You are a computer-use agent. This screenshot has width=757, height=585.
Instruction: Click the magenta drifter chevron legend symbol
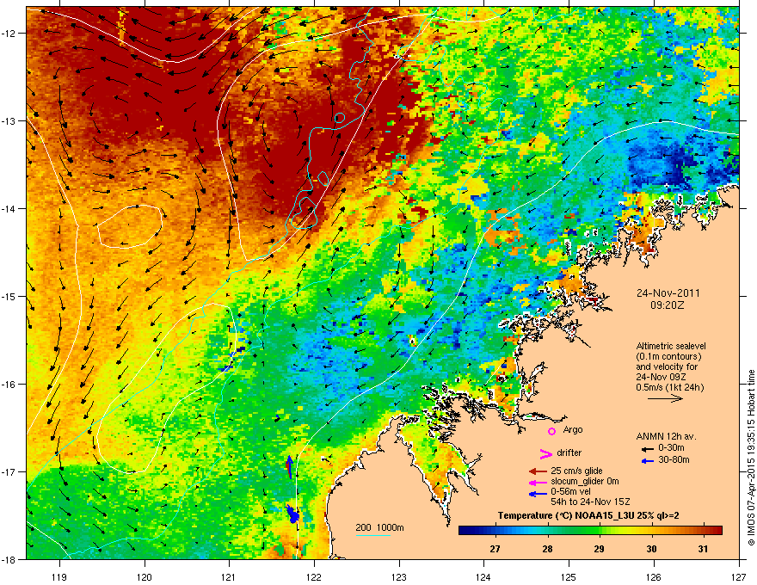545,453
